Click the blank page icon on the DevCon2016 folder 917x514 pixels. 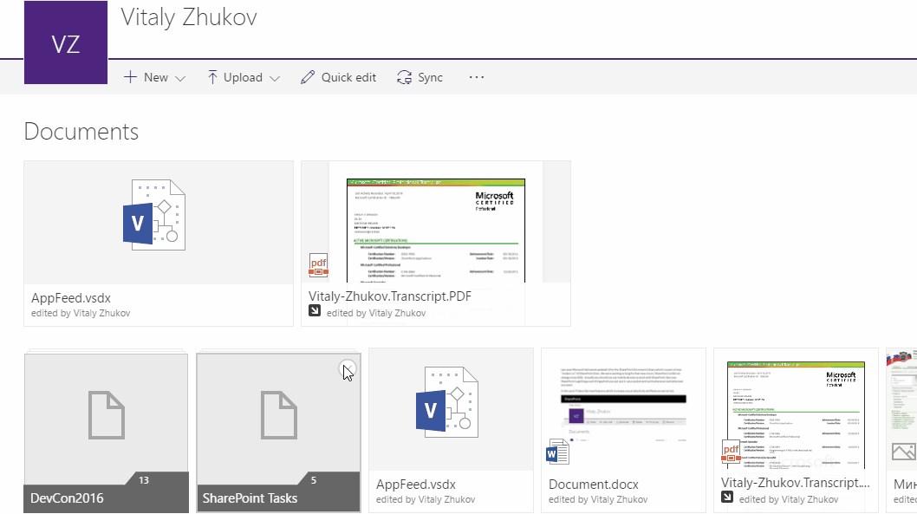click(107, 415)
